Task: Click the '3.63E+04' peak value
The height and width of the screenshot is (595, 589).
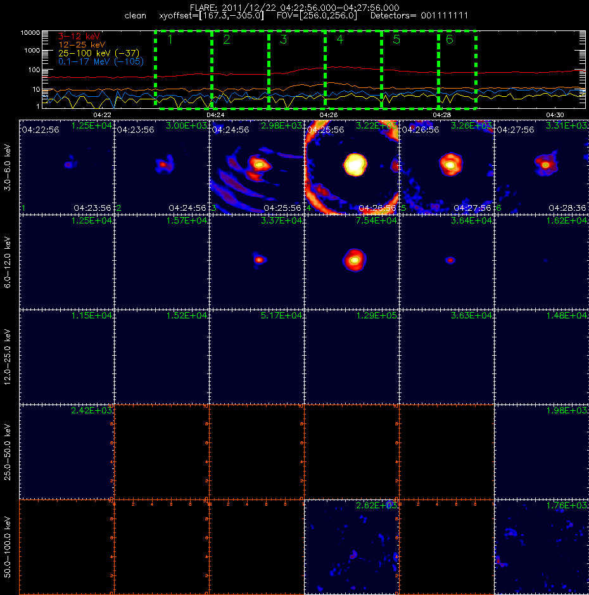Action: click(x=471, y=315)
